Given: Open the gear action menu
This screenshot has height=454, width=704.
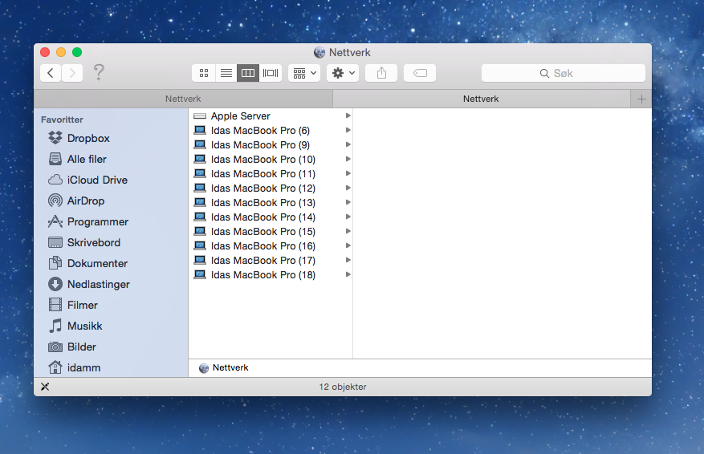Looking at the screenshot, I should [x=343, y=73].
